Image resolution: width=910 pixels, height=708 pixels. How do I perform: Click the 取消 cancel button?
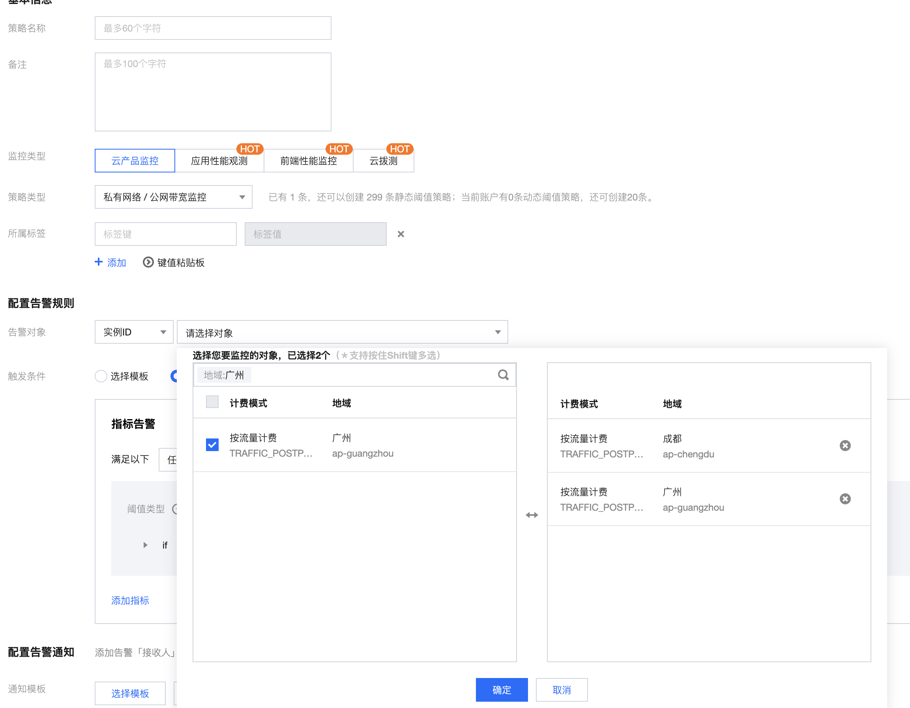click(561, 690)
